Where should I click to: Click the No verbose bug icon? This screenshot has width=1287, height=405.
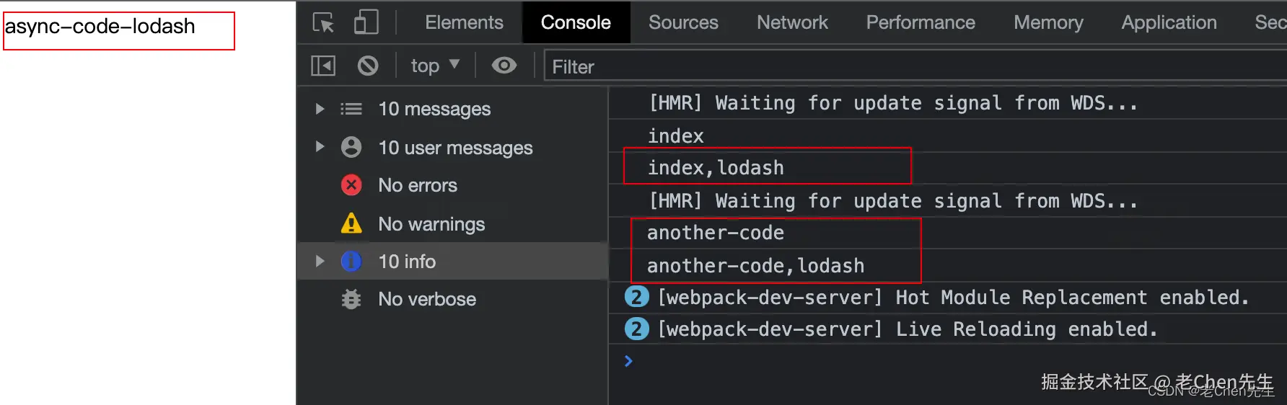[x=351, y=299]
